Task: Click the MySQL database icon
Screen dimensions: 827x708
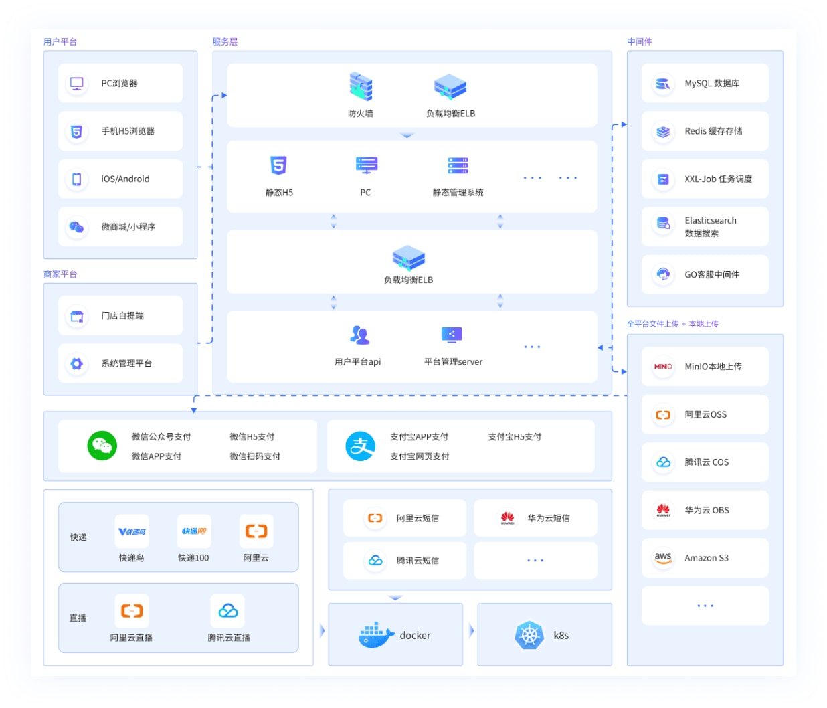Action: pos(663,84)
